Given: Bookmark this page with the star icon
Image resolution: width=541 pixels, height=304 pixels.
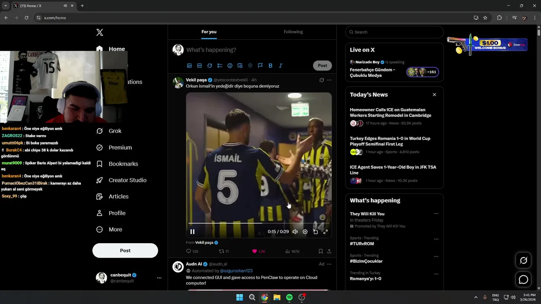Looking at the screenshot, I should click(485, 18).
